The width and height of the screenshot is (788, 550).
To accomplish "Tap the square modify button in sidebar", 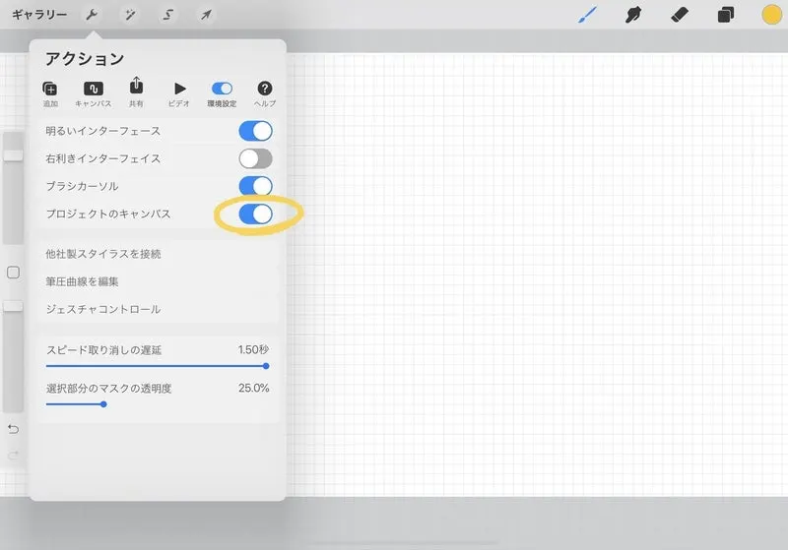I will point(13,273).
